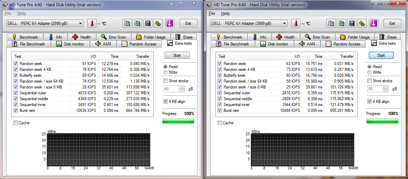The width and height of the screenshot is (408, 179).
Task: Toggle 4 KB align in right window
Action: 369,102
